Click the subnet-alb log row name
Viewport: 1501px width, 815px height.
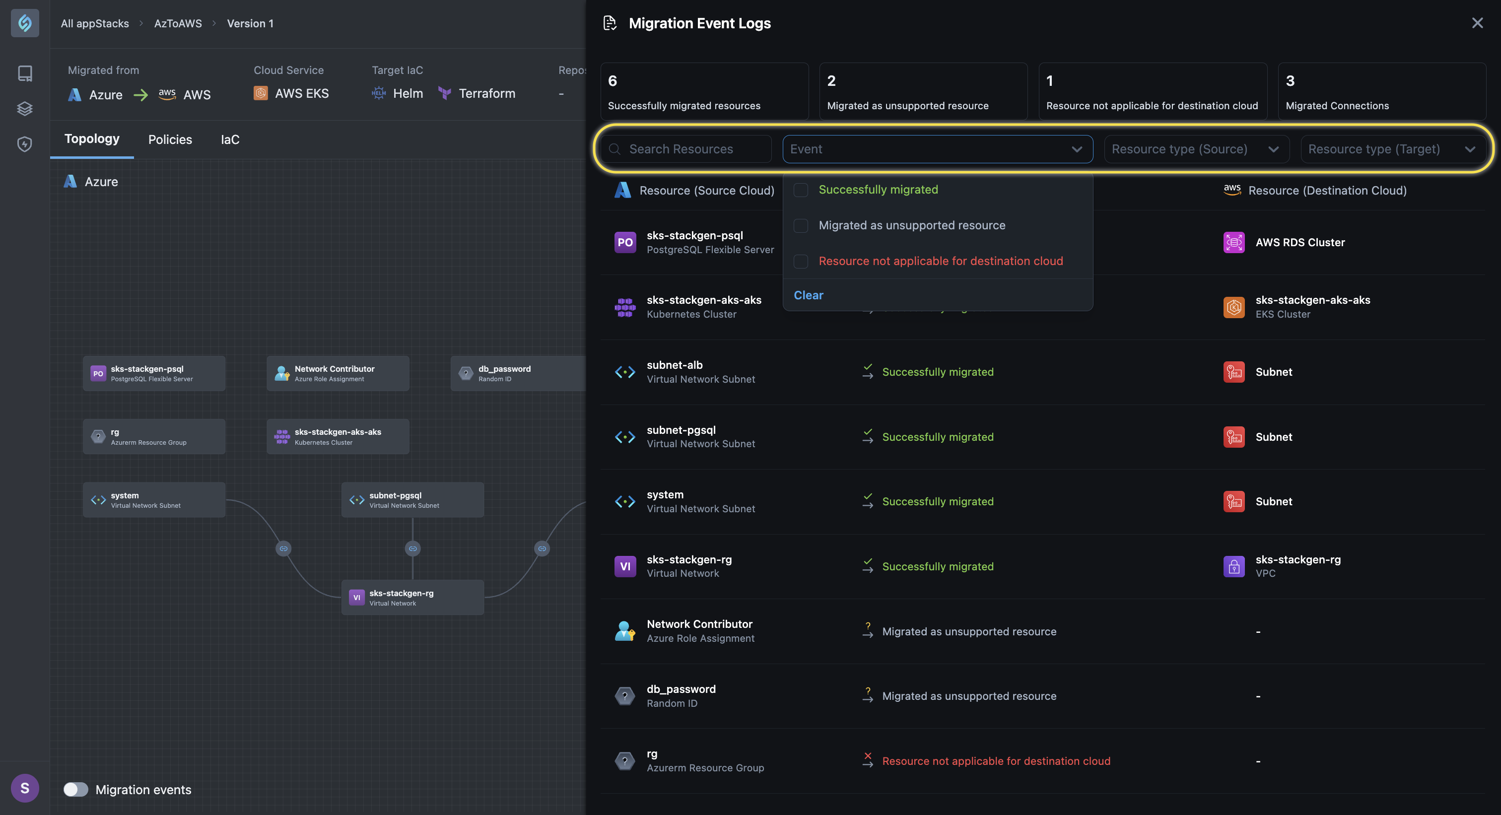tap(674, 365)
